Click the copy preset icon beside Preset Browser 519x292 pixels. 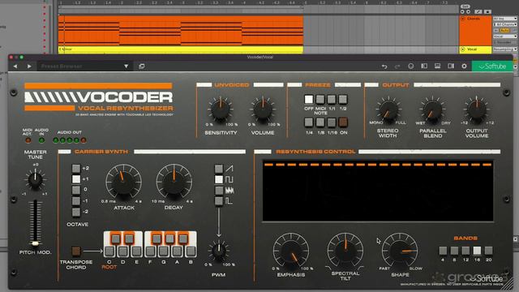(142, 67)
